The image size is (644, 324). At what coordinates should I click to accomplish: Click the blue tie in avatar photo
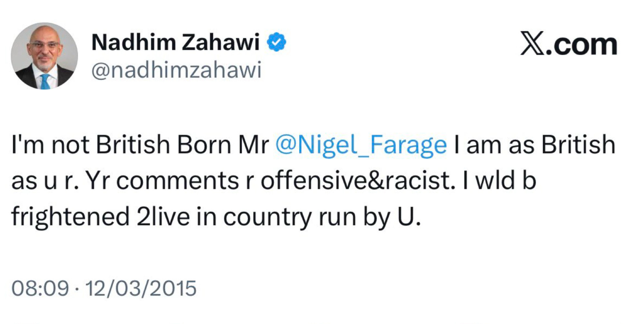pos(45,81)
